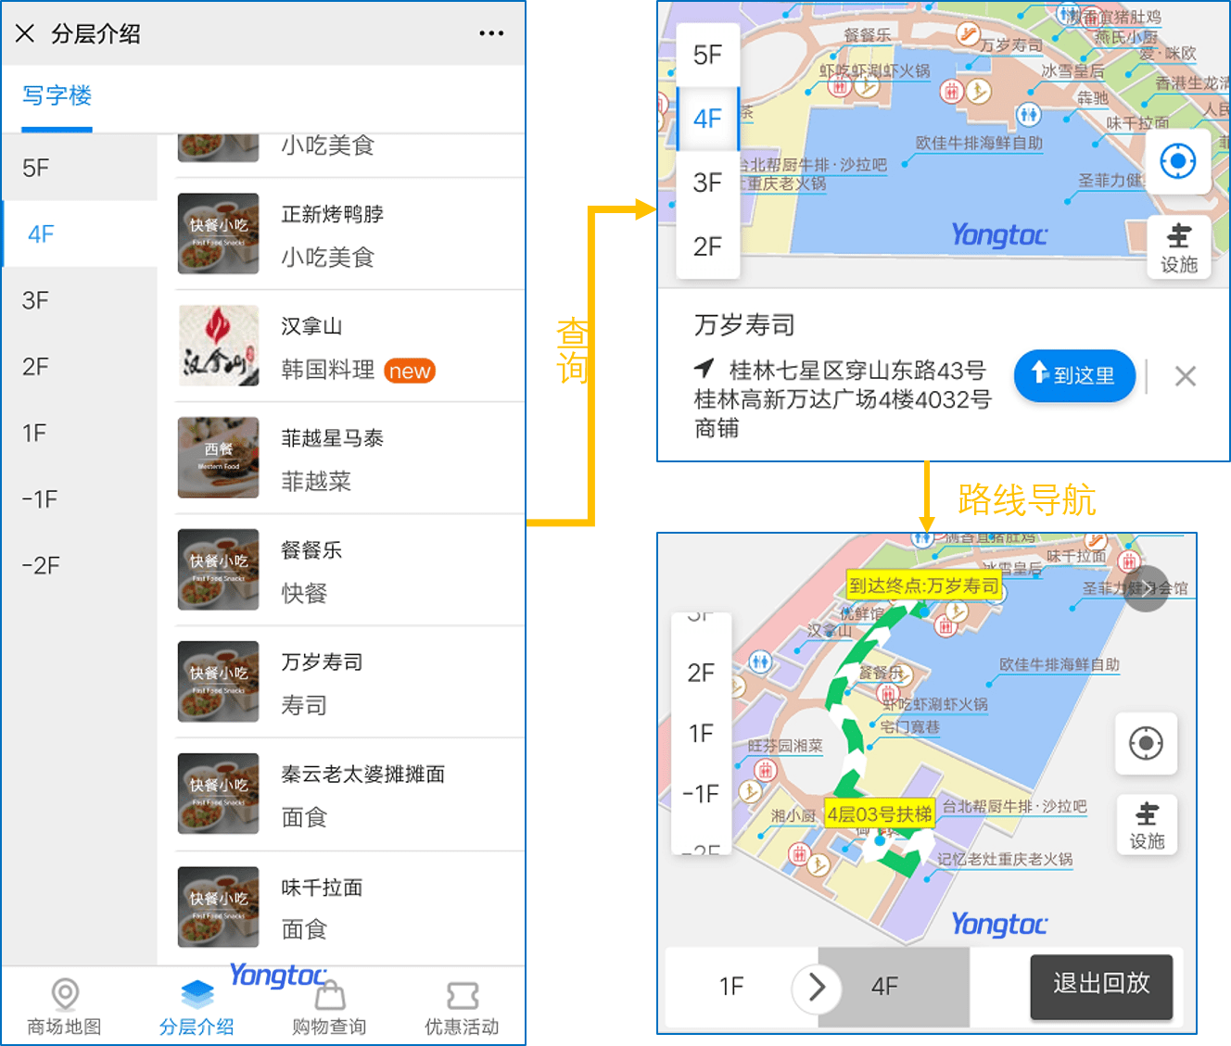This screenshot has height=1046, width=1231.
Task: Click the 到达终点:万岁寿司 destination label
Action: click(x=924, y=586)
